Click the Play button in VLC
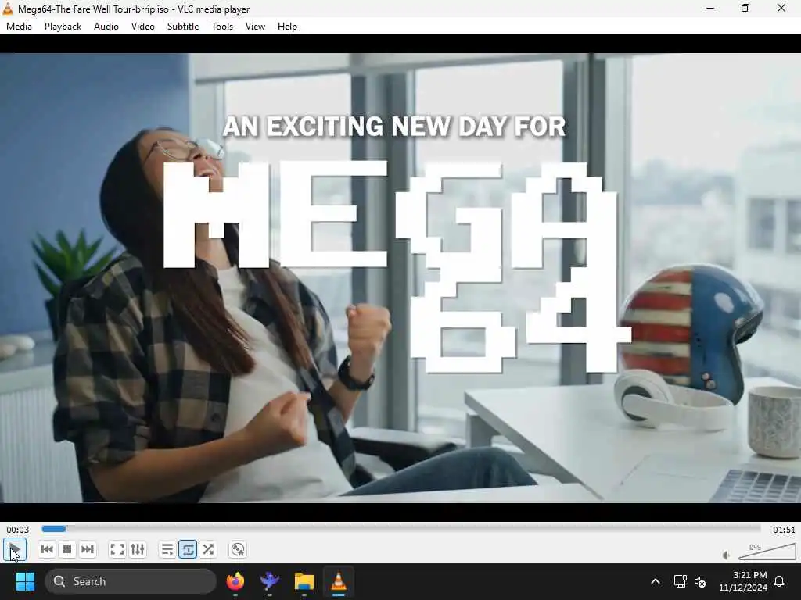801x600 pixels. coord(15,549)
